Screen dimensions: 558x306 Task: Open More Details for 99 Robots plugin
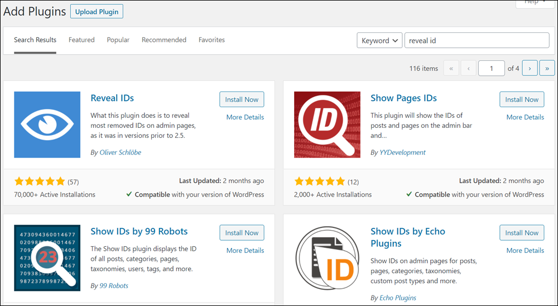pyautogui.click(x=245, y=250)
